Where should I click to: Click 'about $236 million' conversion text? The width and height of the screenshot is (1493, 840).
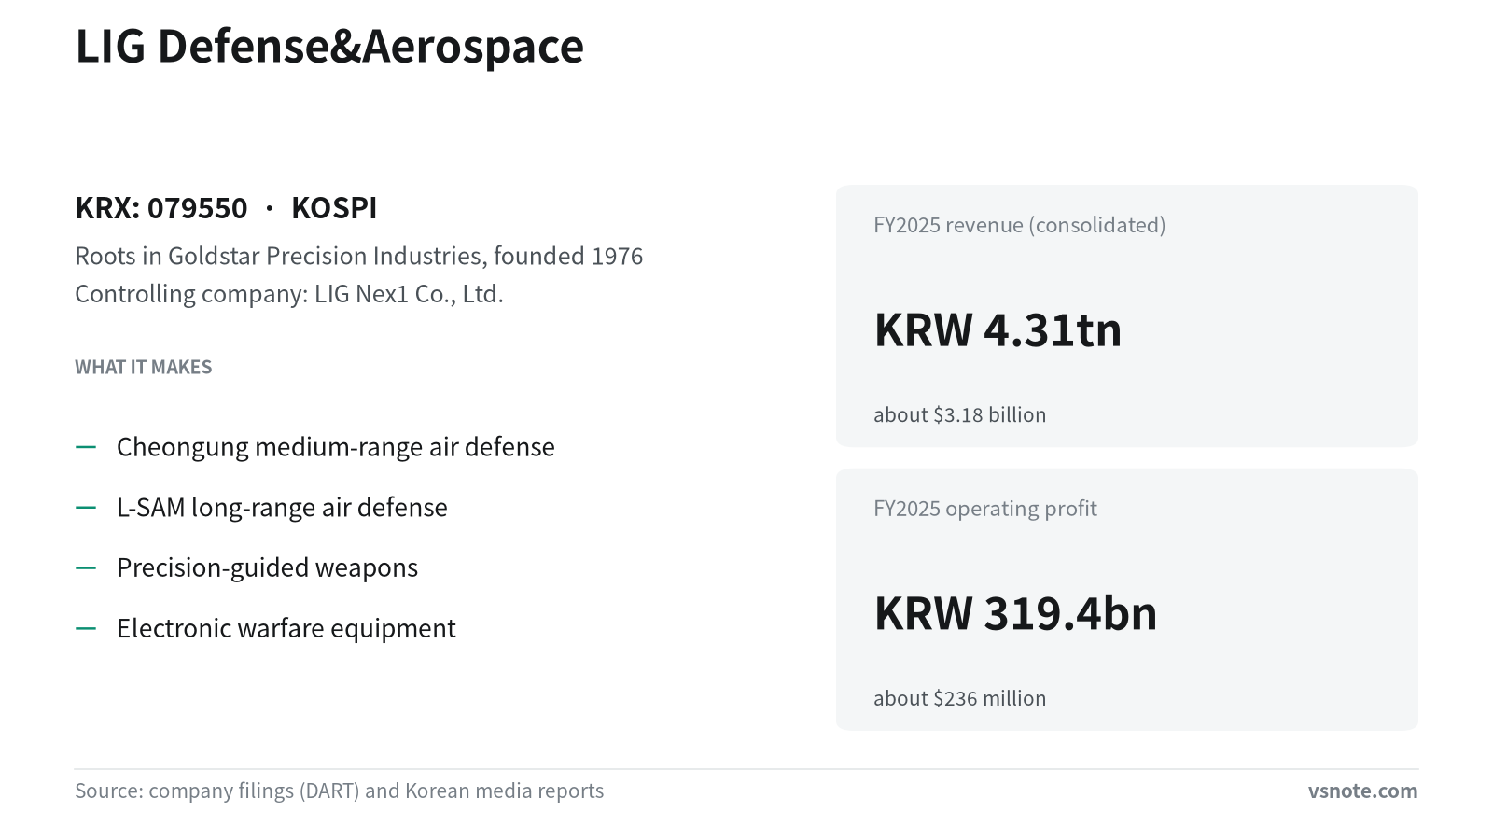[960, 698]
